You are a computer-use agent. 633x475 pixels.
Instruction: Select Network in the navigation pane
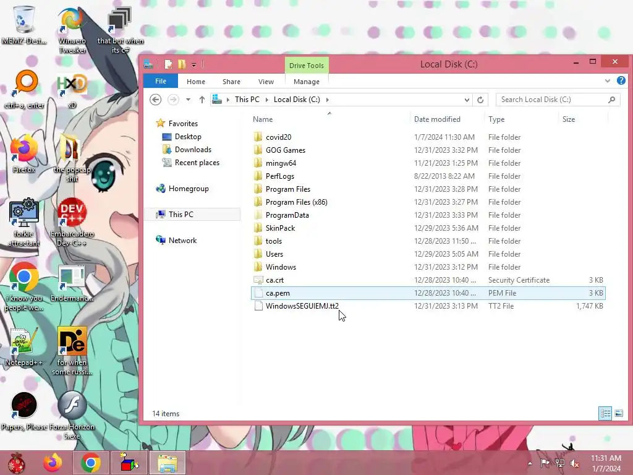[x=182, y=241]
